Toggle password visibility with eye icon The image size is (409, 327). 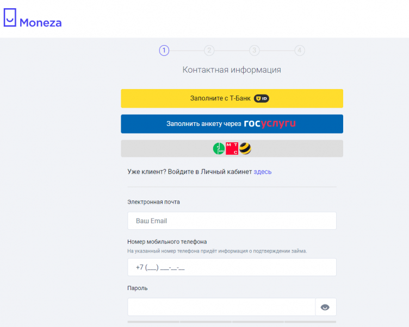[x=325, y=307]
